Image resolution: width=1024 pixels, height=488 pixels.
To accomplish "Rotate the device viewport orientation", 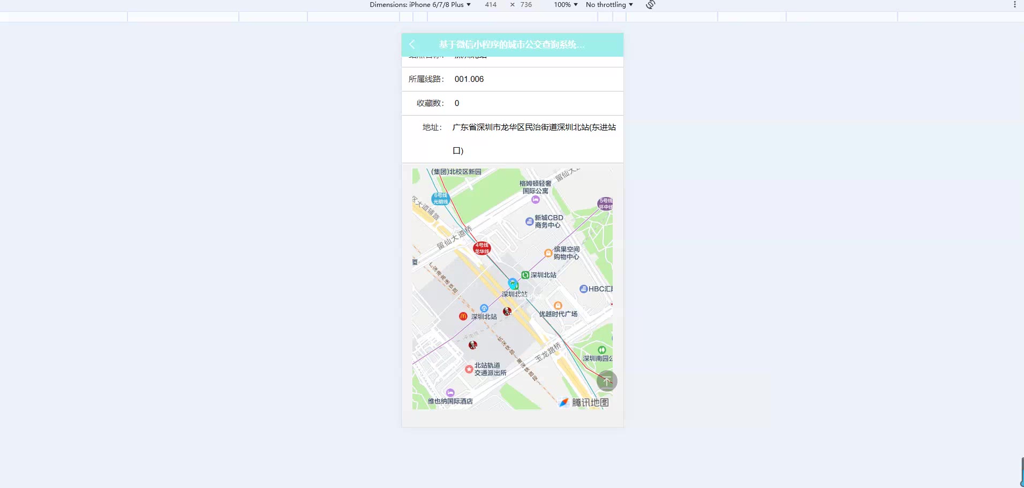I will (x=650, y=5).
